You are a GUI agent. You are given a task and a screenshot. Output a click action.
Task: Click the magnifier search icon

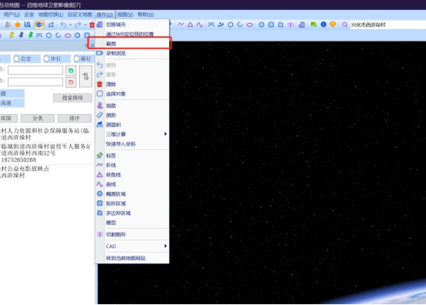[344, 25]
